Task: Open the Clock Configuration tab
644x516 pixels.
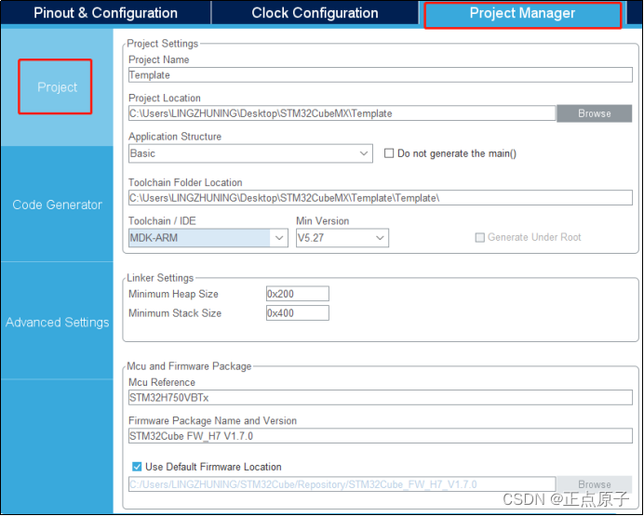Action: click(x=315, y=13)
